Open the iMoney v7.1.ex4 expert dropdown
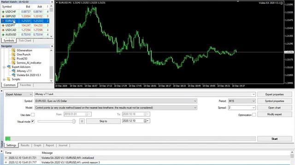 [254, 94]
